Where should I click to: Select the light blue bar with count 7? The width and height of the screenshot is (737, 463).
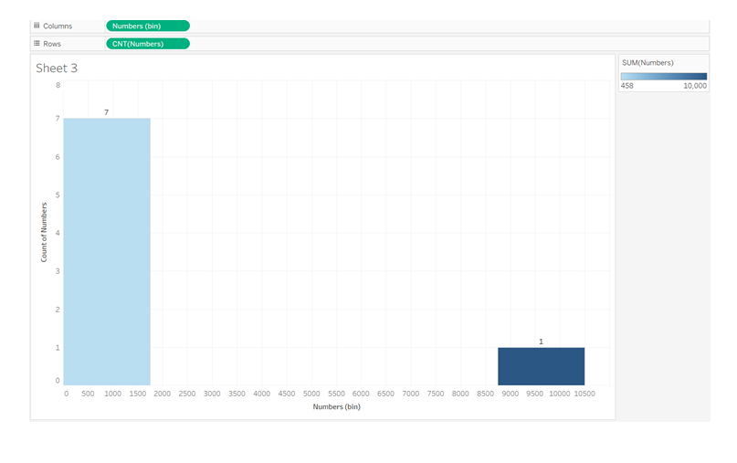107,251
